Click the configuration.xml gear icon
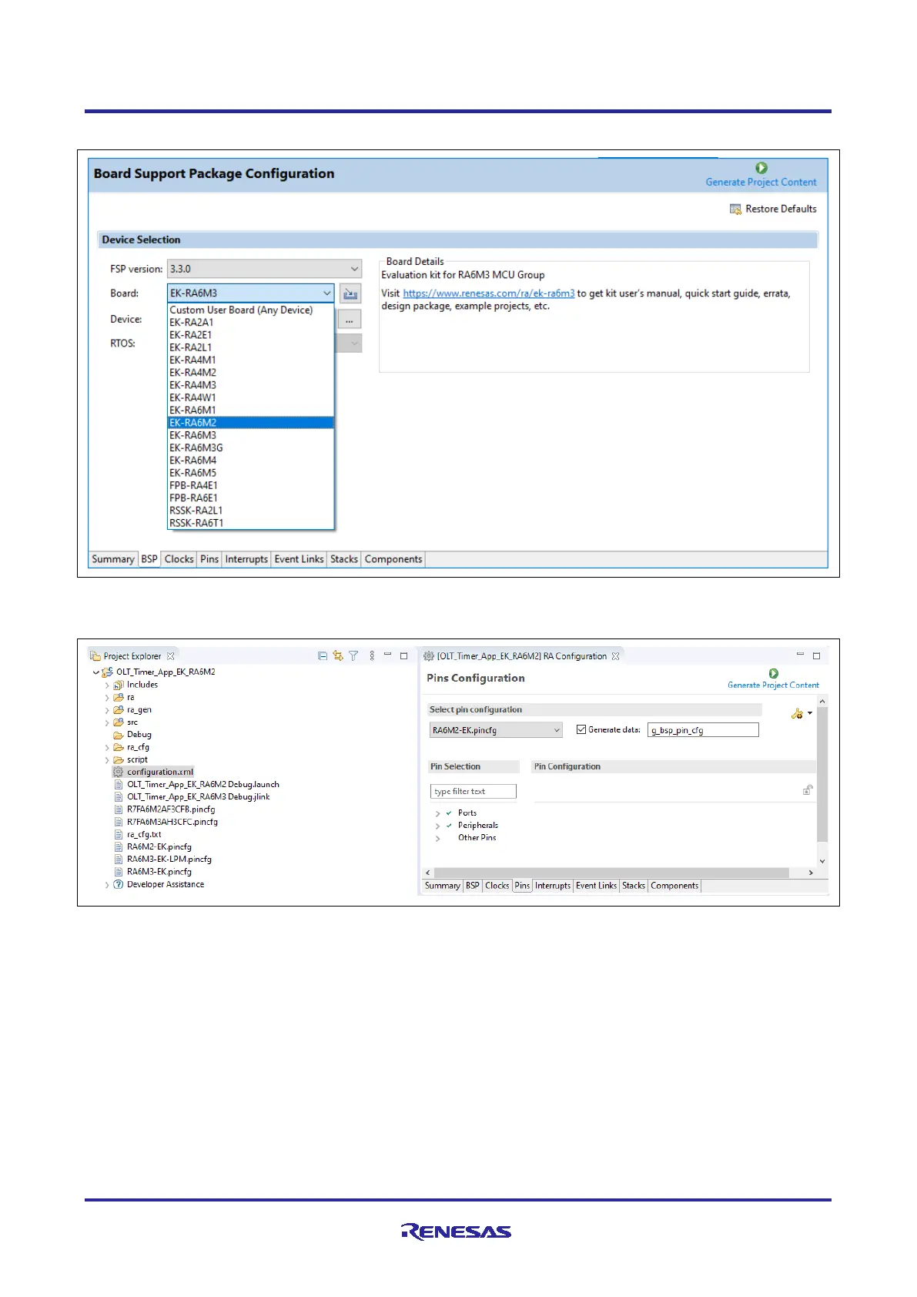Viewport: 917px width, 1297px height. (x=118, y=772)
